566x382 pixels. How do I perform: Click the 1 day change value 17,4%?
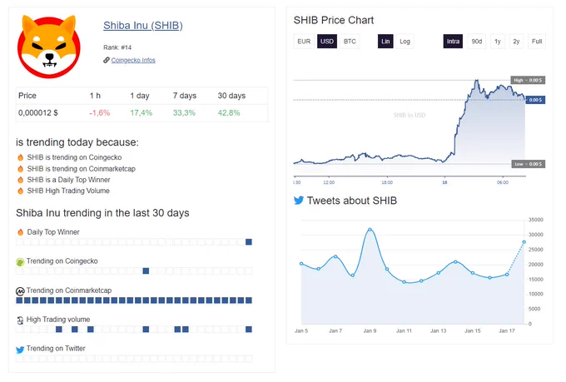pos(141,113)
